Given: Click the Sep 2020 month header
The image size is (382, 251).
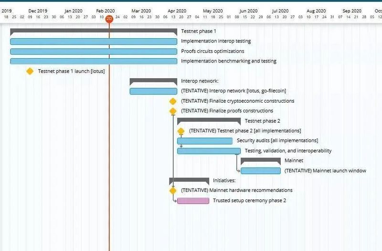Looking at the screenshot, I should click(352, 11).
